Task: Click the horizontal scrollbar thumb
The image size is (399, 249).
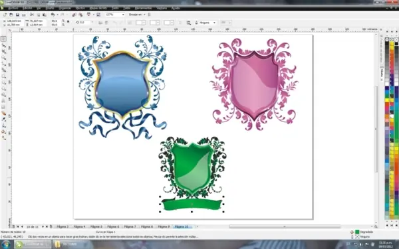Action: (285, 226)
